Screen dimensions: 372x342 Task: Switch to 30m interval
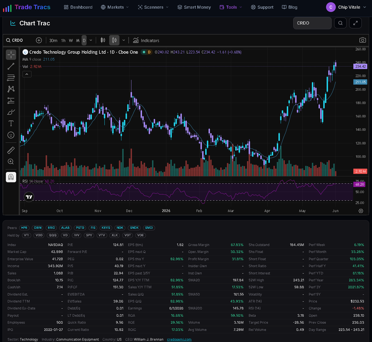53,40
